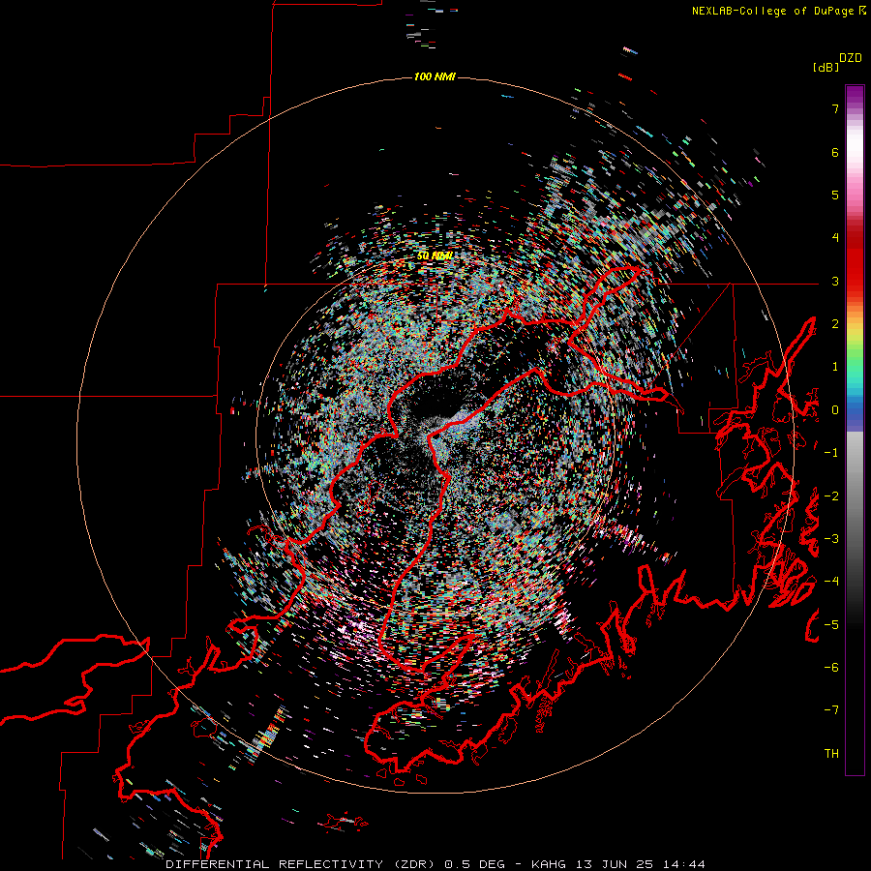This screenshot has height=871, width=871.
Task: Click the -3 value on color scale
Action: click(831, 539)
